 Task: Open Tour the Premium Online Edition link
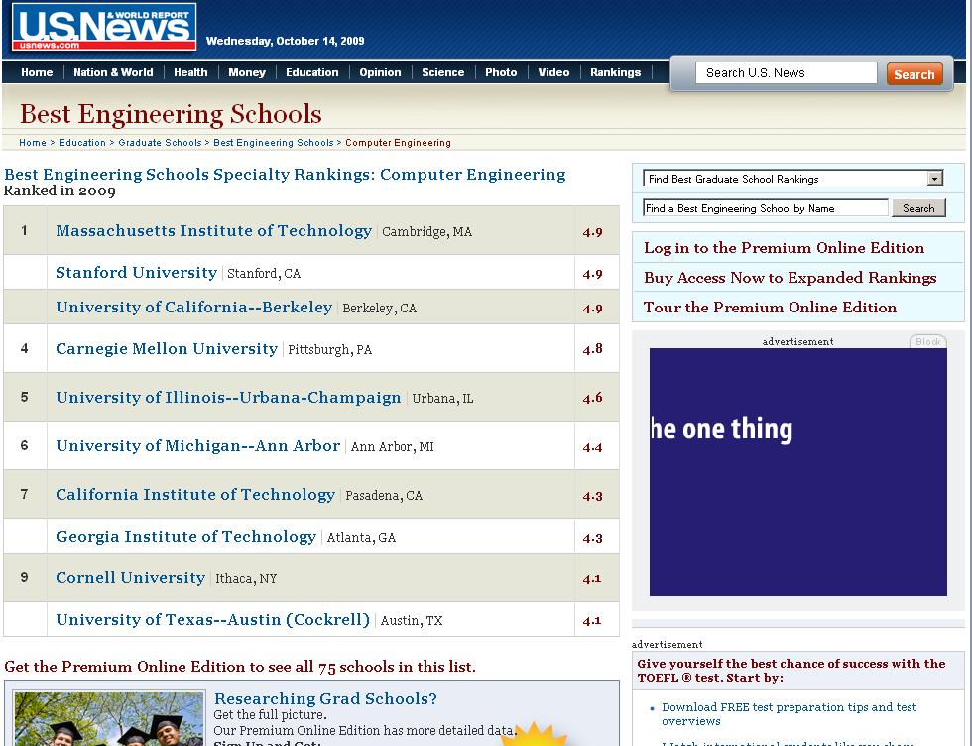point(770,308)
